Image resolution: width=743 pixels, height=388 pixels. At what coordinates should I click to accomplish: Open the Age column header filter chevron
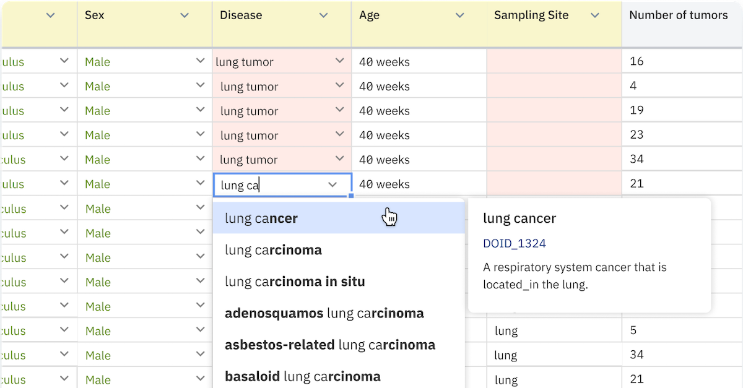click(459, 15)
